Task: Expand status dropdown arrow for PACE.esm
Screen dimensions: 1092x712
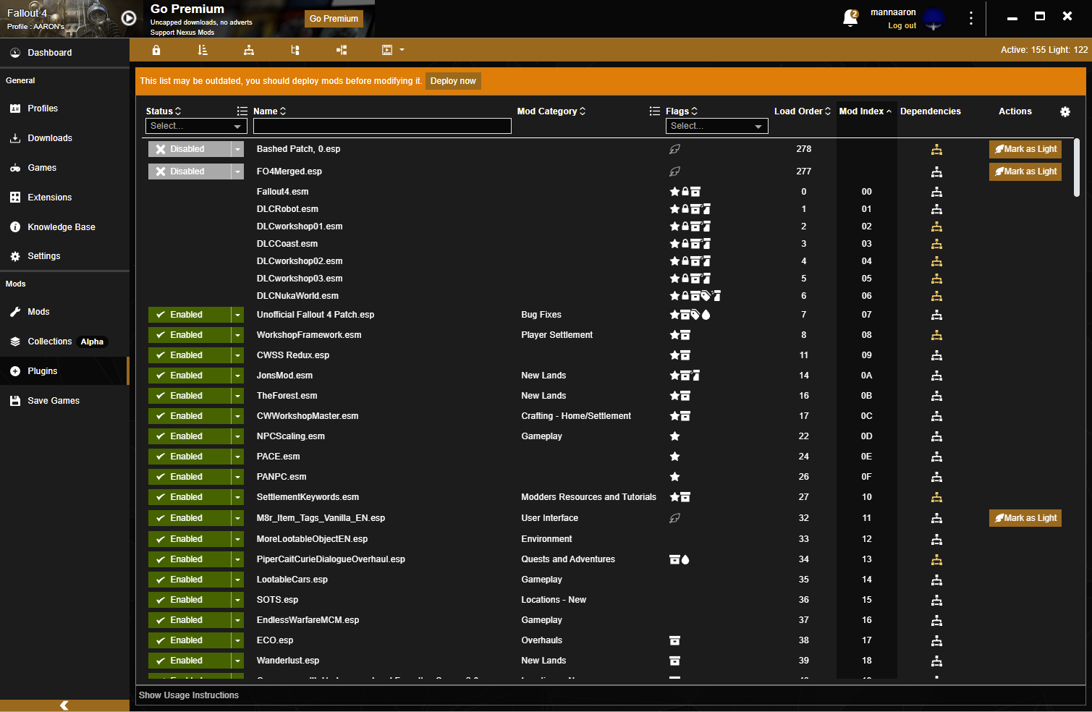Action: [237, 457]
